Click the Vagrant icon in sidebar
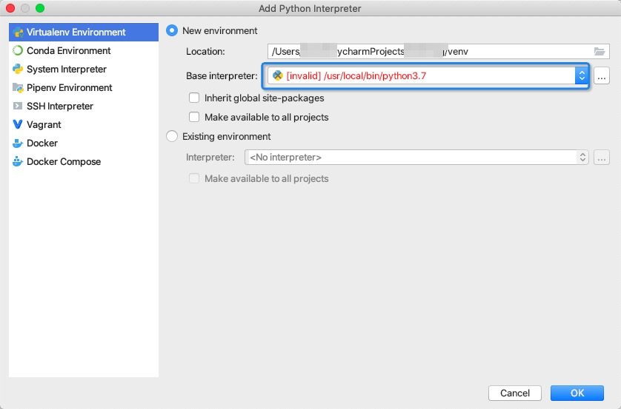Image resolution: width=621 pixels, height=409 pixels. coord(18,125)
